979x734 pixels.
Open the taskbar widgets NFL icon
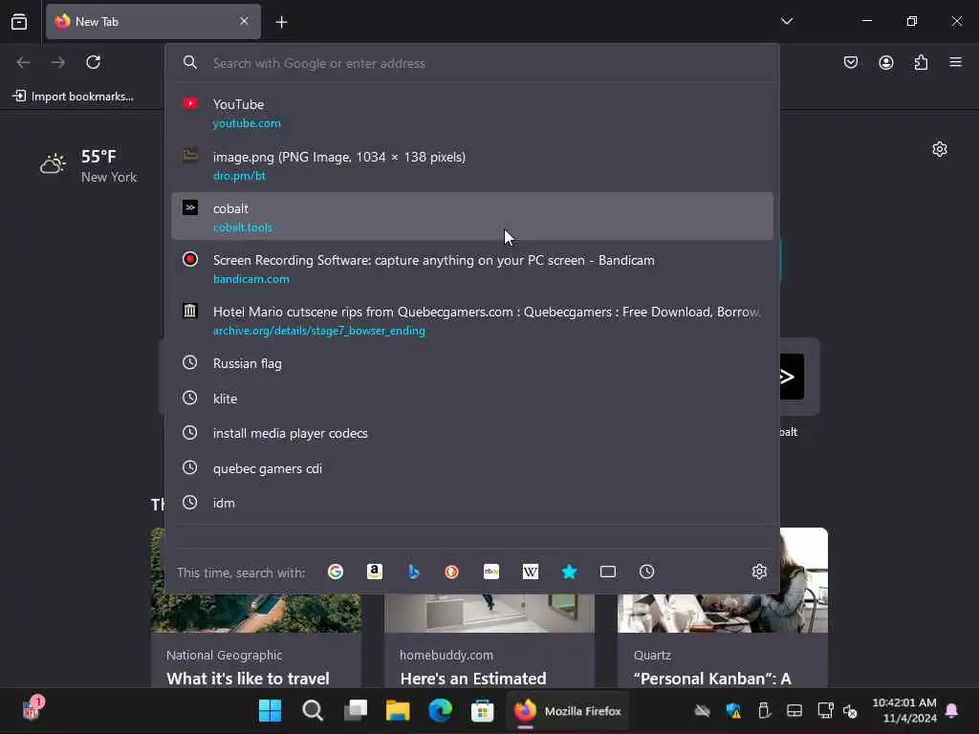tap(33, 708)
